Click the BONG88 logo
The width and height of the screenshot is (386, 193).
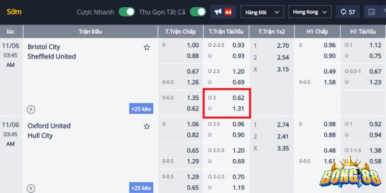pos(350,174)
